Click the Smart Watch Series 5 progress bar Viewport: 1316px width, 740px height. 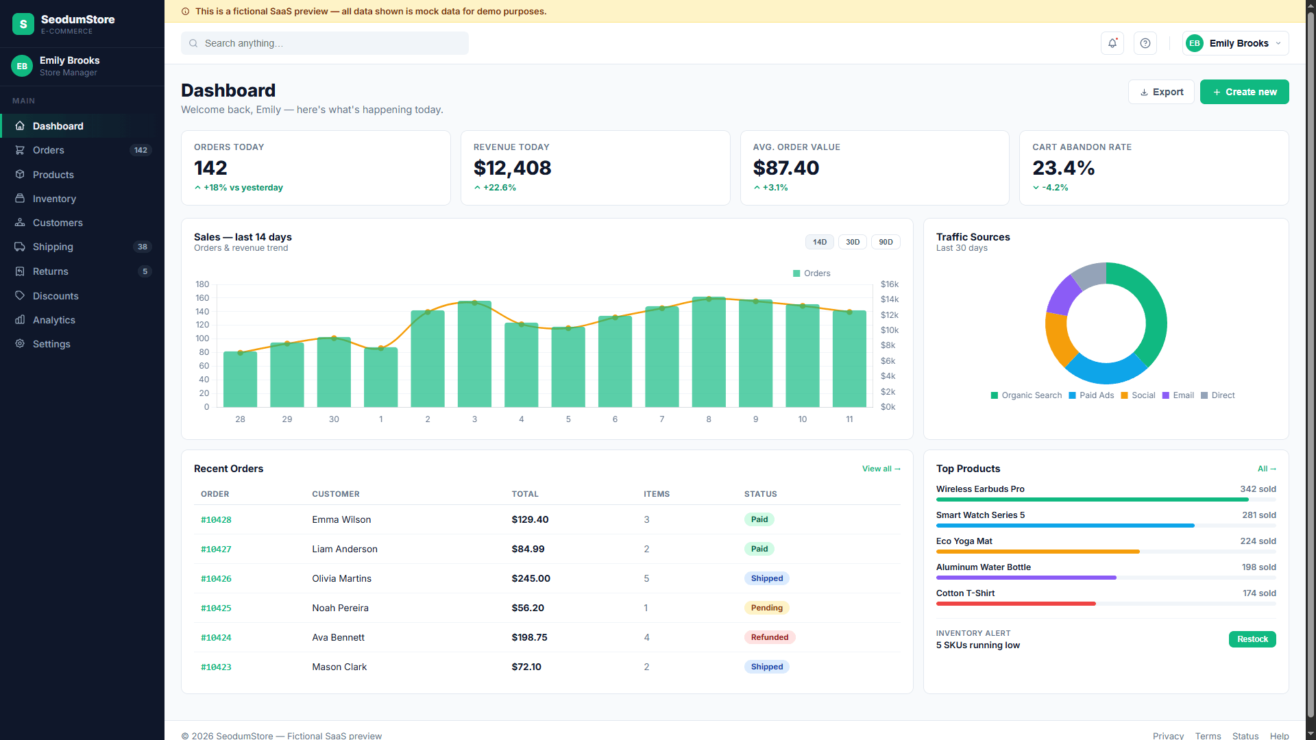pos(1106,526)
